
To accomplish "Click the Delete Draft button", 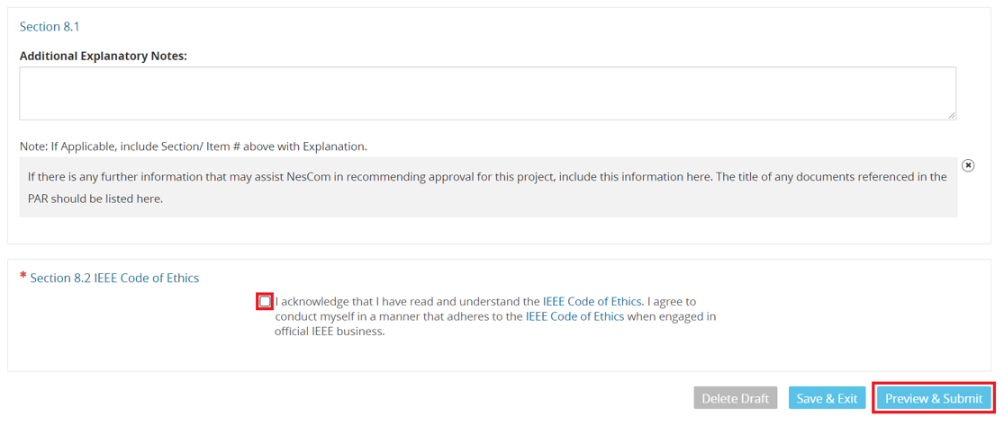I will 735,398.
